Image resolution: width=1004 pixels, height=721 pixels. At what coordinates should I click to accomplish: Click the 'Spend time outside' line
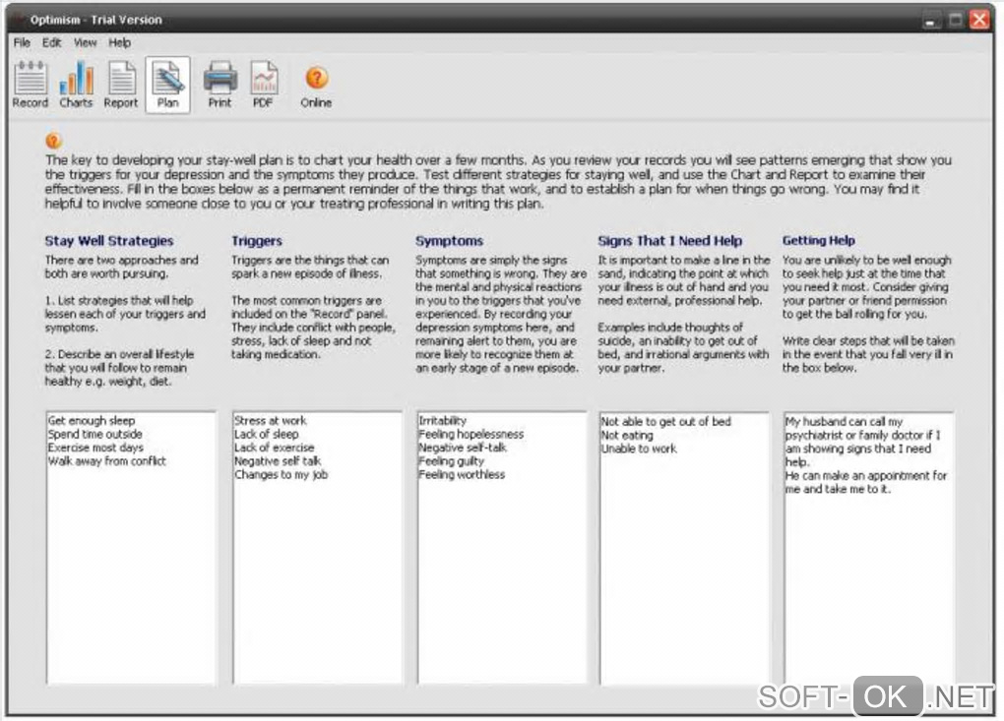tap(95, 435)
